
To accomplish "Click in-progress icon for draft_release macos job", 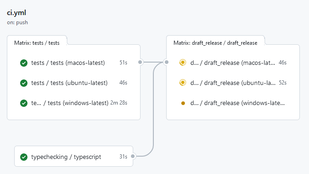I will click(183, 63).
